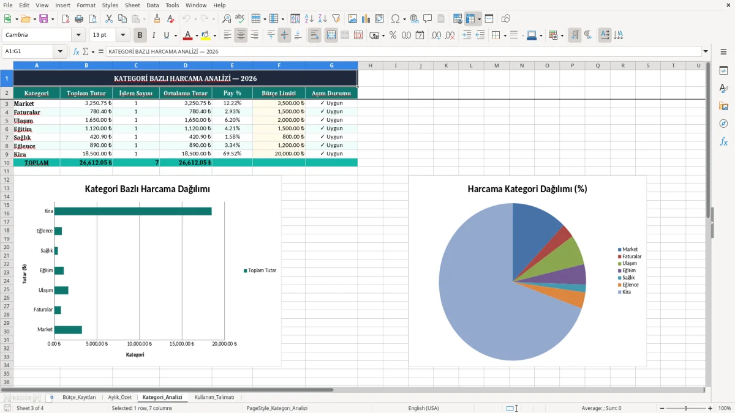Open the Data menu
Viewport: 735px width, 413px height.
click(153, 5)
